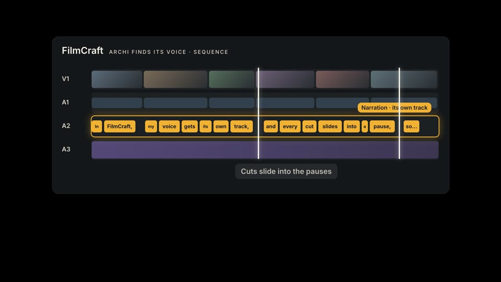The height and width of the screenshot is (282, 501).
Task: Select A1 audio clip under purple video clip
Action: click(x=285, y=103)
